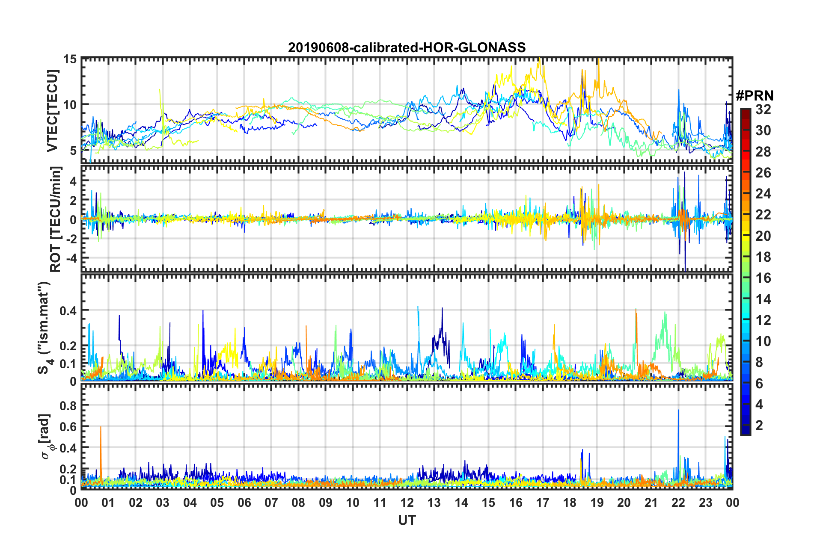Click ROT axis tick label -4

click(x=71, y=258)
